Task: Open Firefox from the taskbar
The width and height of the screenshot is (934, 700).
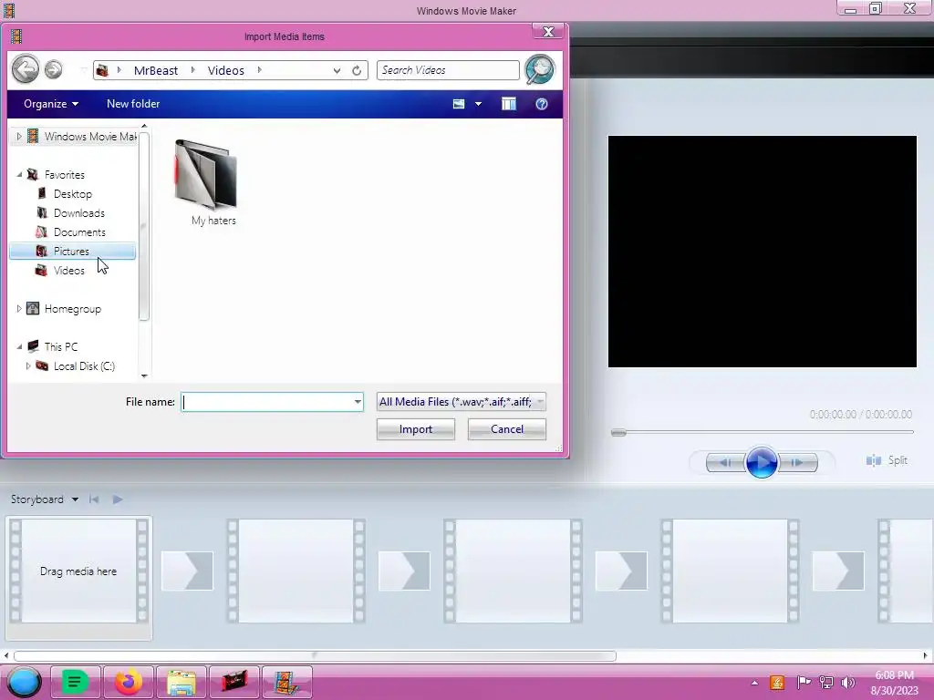Action: (128, 683)
